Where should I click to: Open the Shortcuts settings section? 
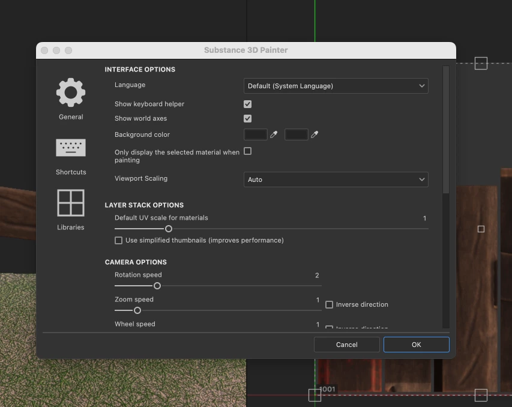tap(71, 157)
